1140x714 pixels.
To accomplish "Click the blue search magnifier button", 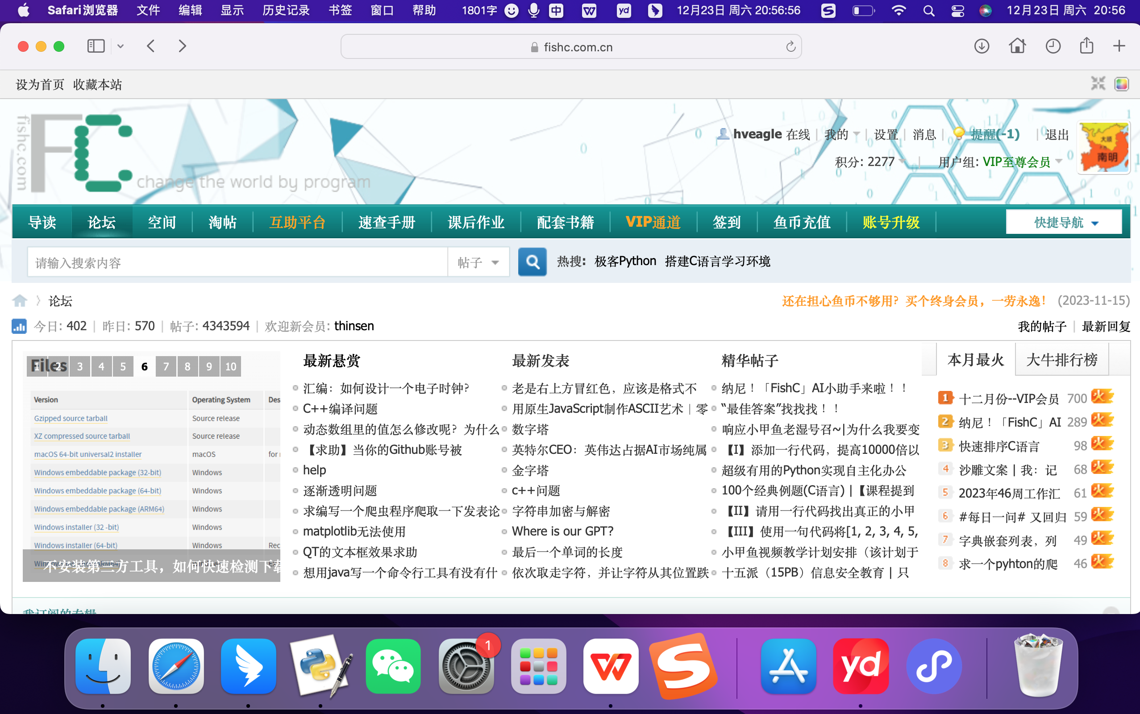I will tap(532, 262).
